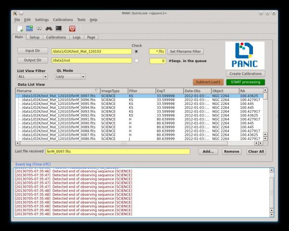Image resolution: width=289 pixels, height=231 pixels.
Task: Open the List View Filter dropdown
Action: 32,77
